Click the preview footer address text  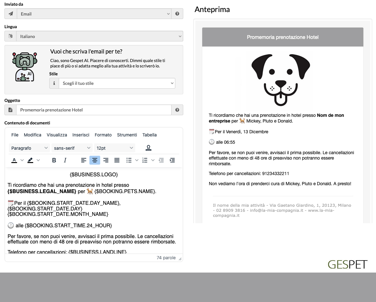coord(282,210)
